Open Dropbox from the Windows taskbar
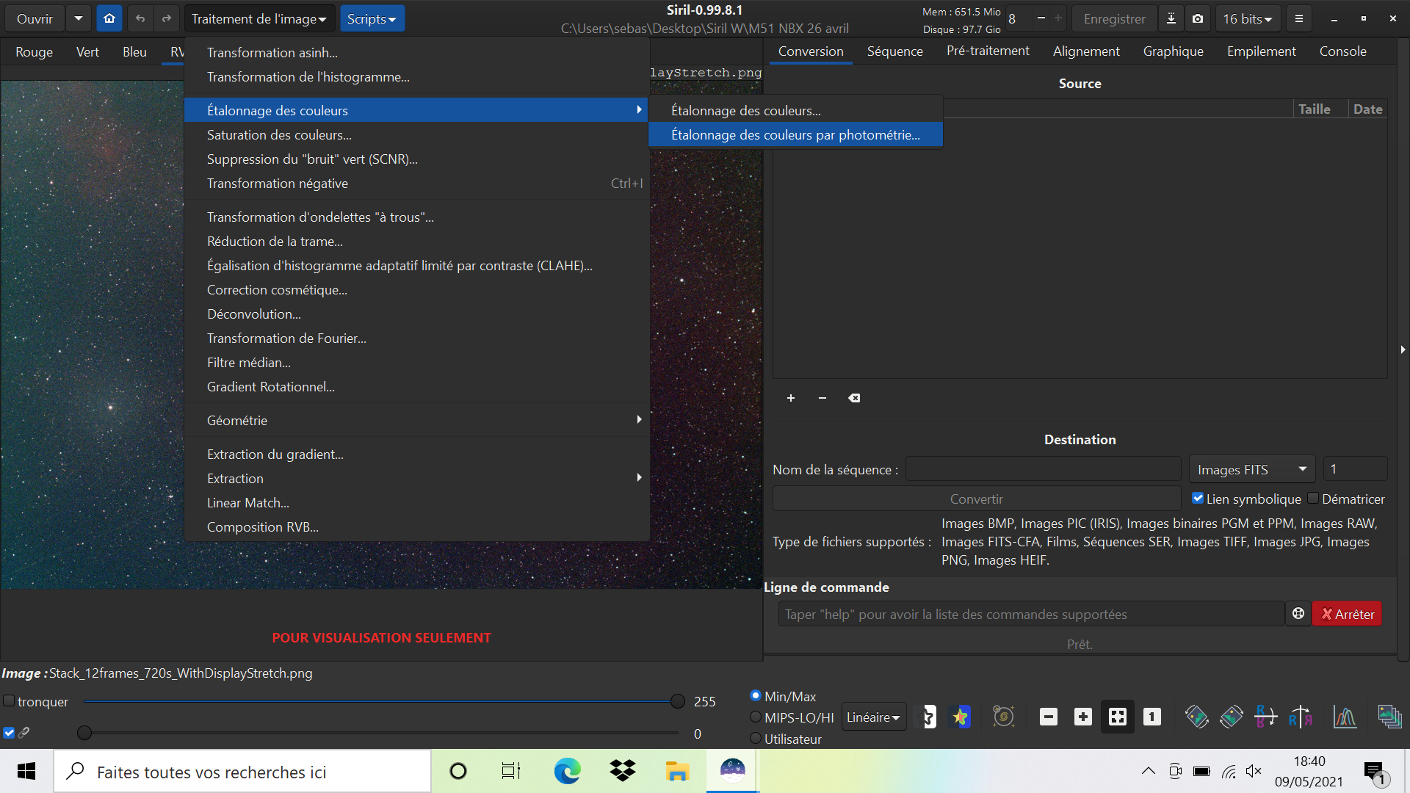 pyautogui.click(x=623, y=771)
